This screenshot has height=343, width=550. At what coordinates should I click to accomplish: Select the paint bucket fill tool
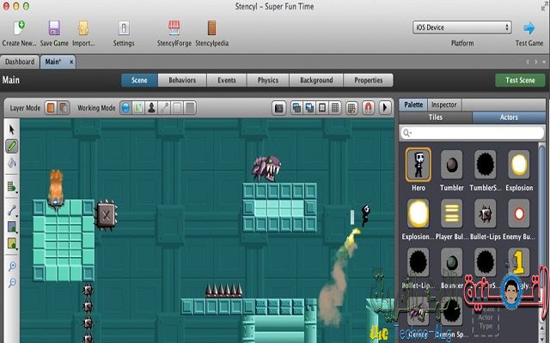click(x=12, y=162)
